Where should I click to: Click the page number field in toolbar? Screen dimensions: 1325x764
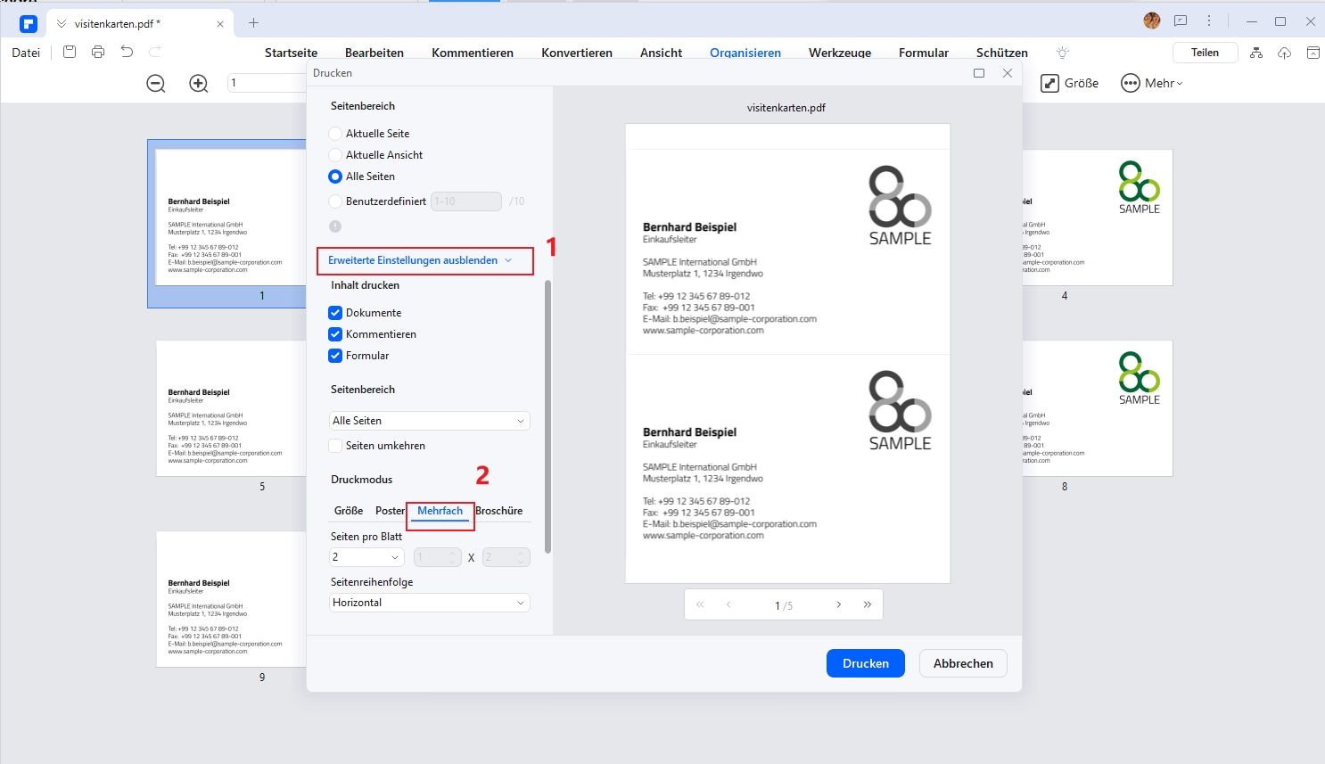point(267,83)
